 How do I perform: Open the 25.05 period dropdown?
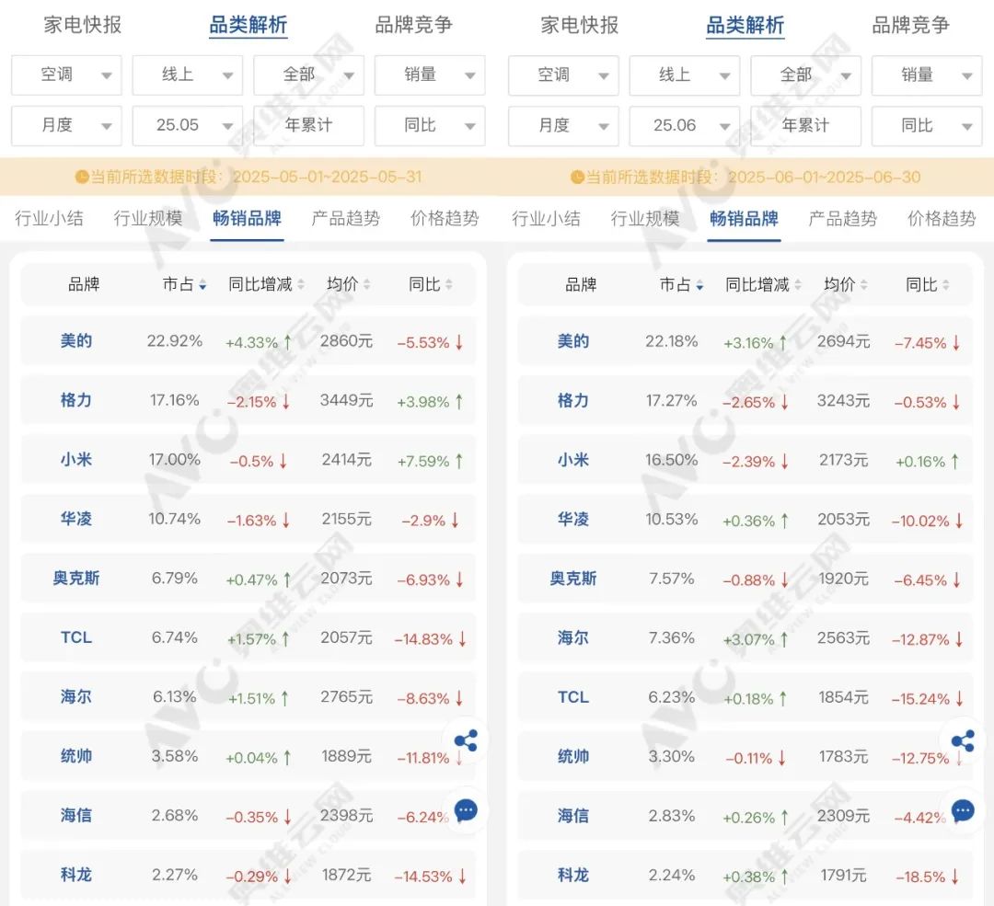pyautogui.click(x=188, y=126)
